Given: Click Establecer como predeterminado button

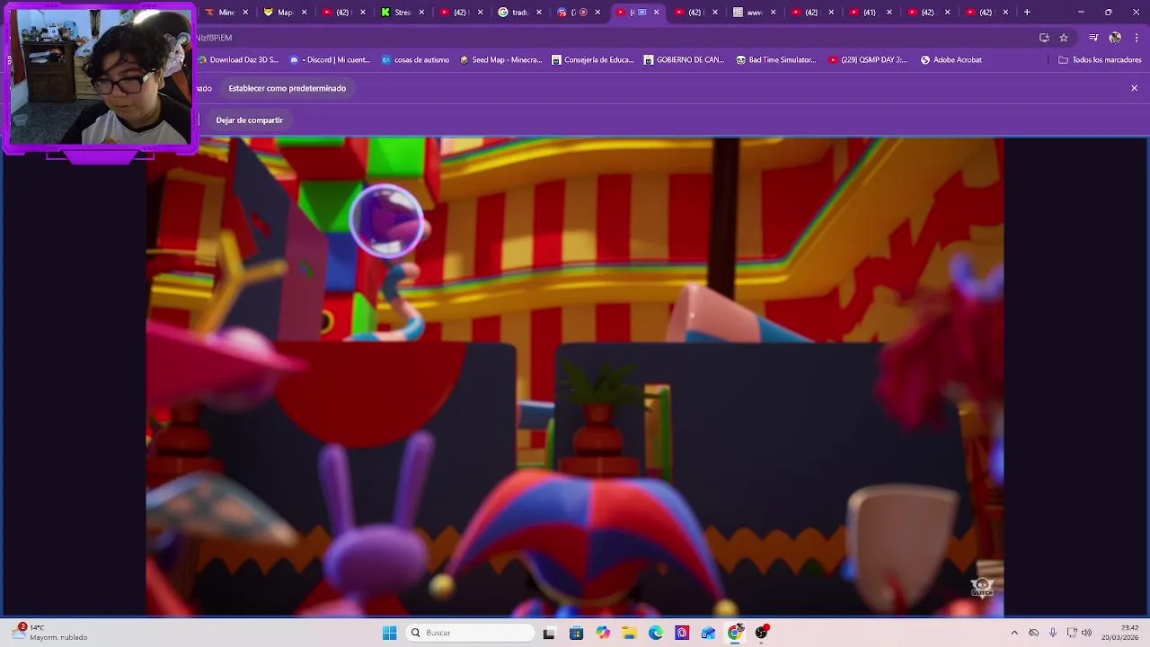Looking at the screenshot, I should 287,88.
